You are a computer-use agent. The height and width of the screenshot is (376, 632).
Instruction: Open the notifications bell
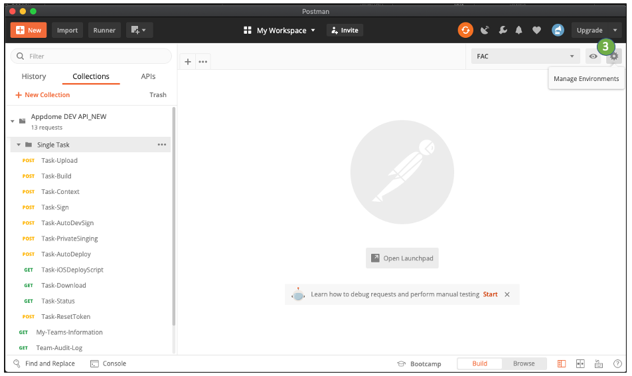pyautogui.click(x=519, y=30)
